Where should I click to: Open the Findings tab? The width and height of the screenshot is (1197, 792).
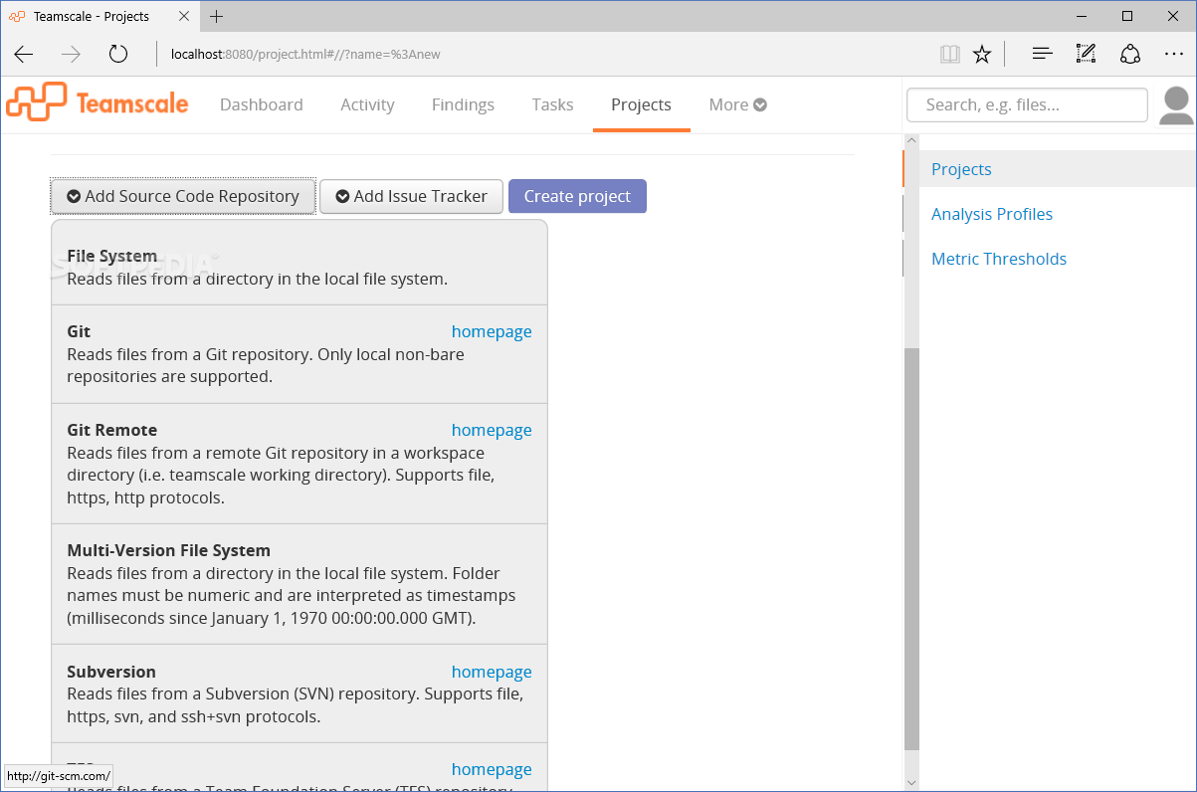pos(463,104)
